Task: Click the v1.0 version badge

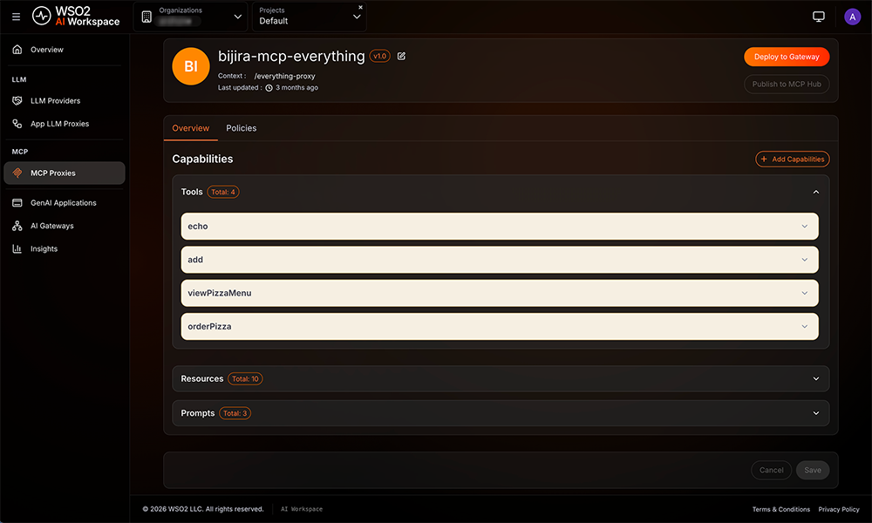Action: click(380, 56)
